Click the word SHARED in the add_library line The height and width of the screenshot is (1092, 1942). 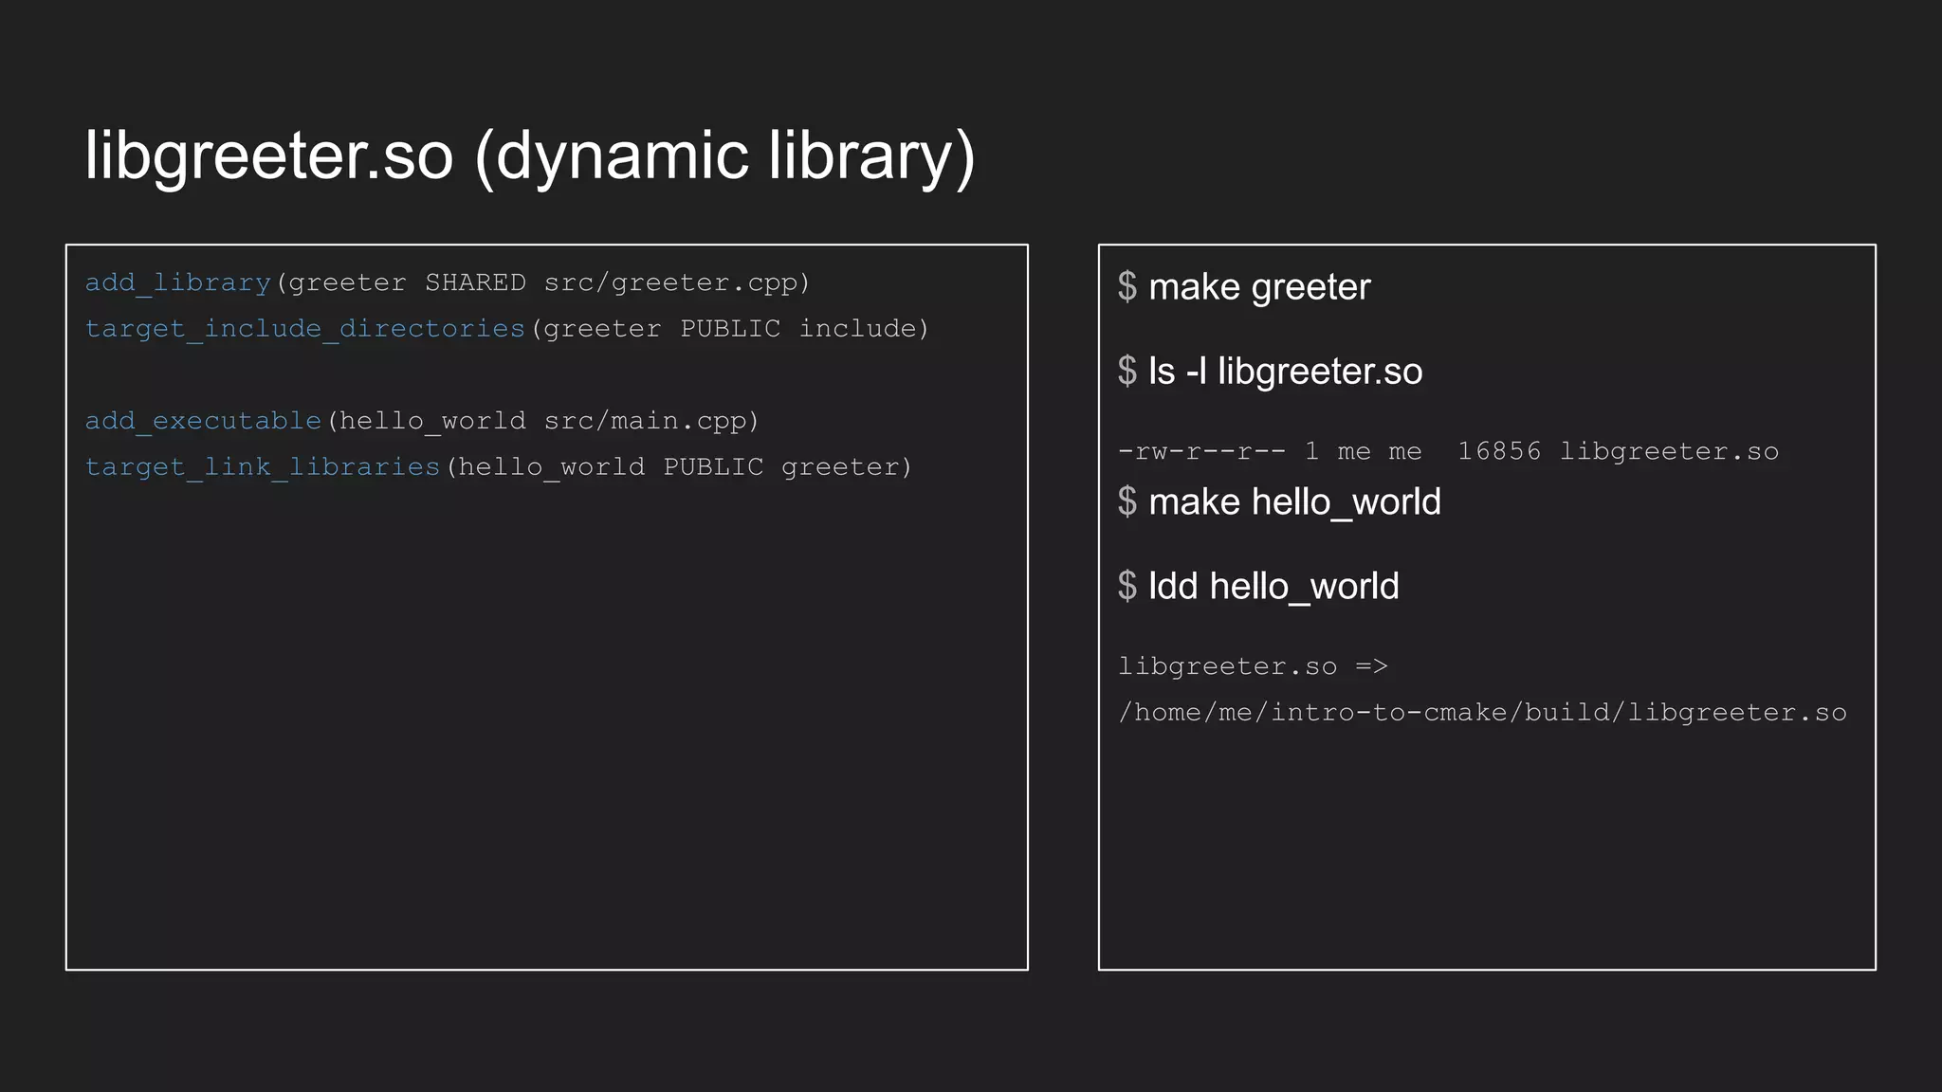click(474, 282)
